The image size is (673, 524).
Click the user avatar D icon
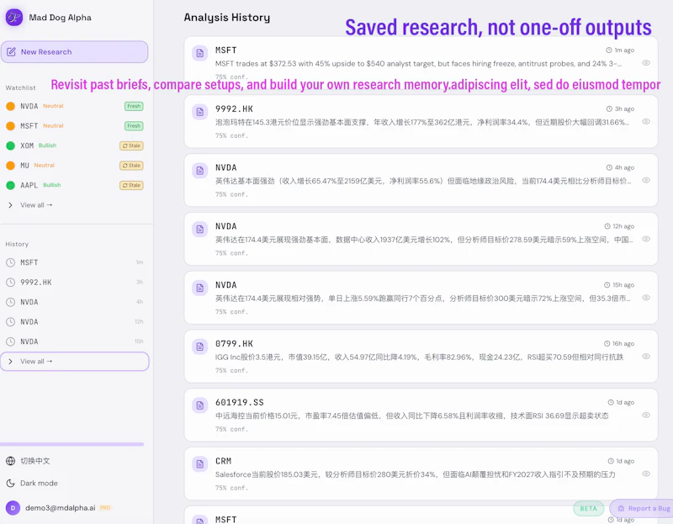click(13, 508)
